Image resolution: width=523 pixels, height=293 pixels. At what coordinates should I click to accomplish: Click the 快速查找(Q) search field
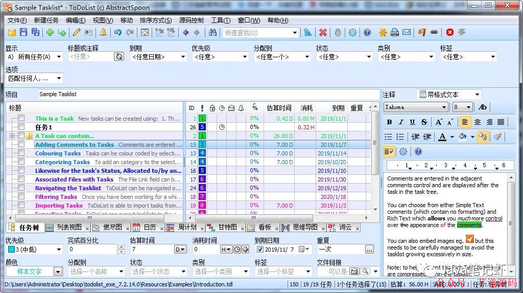point(257,33)
